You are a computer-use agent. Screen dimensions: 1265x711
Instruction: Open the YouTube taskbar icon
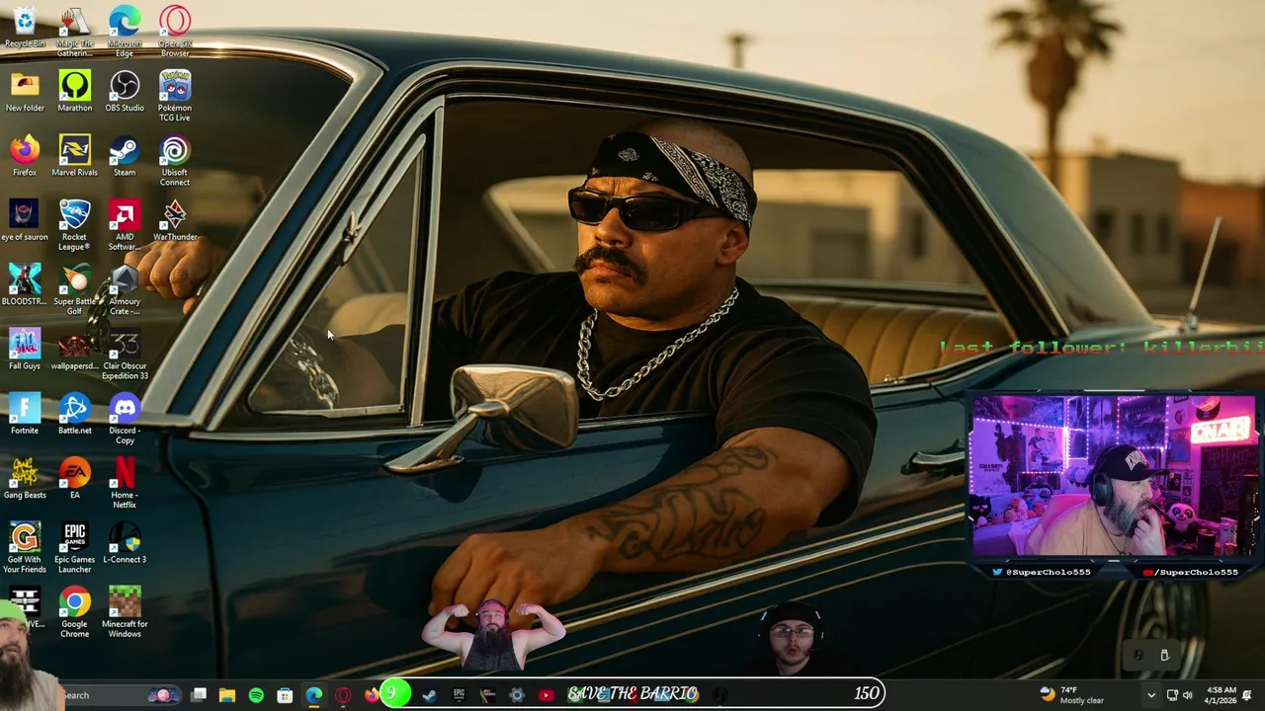coord(546,695)
